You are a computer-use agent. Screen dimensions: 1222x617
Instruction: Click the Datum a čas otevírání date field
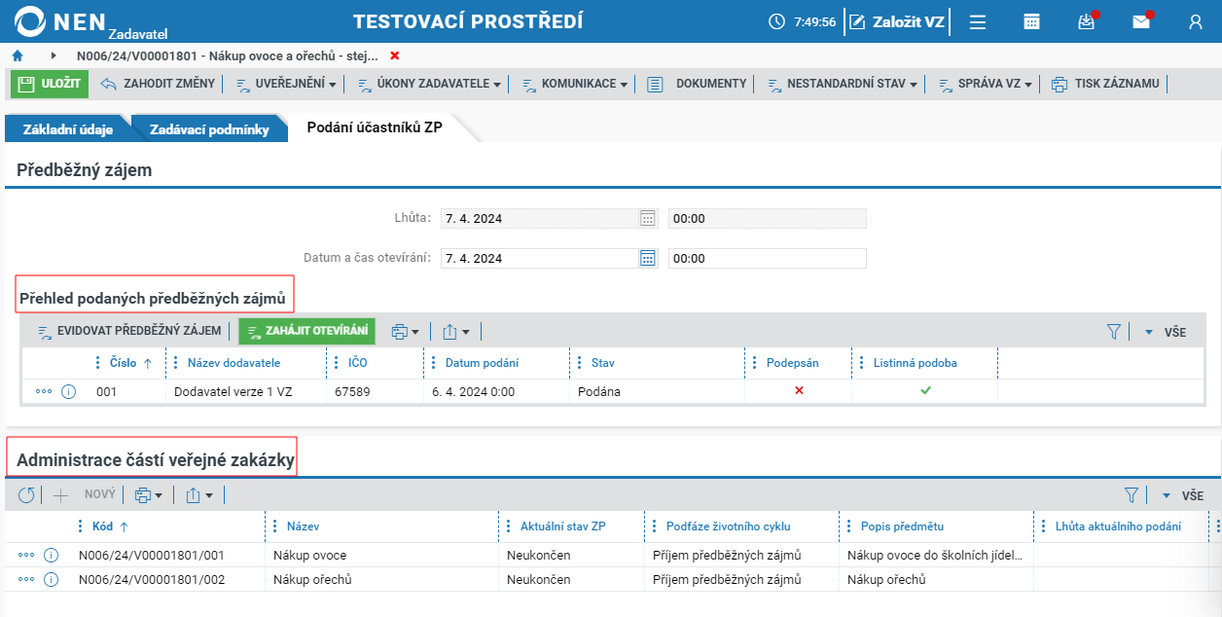[539, 258]
